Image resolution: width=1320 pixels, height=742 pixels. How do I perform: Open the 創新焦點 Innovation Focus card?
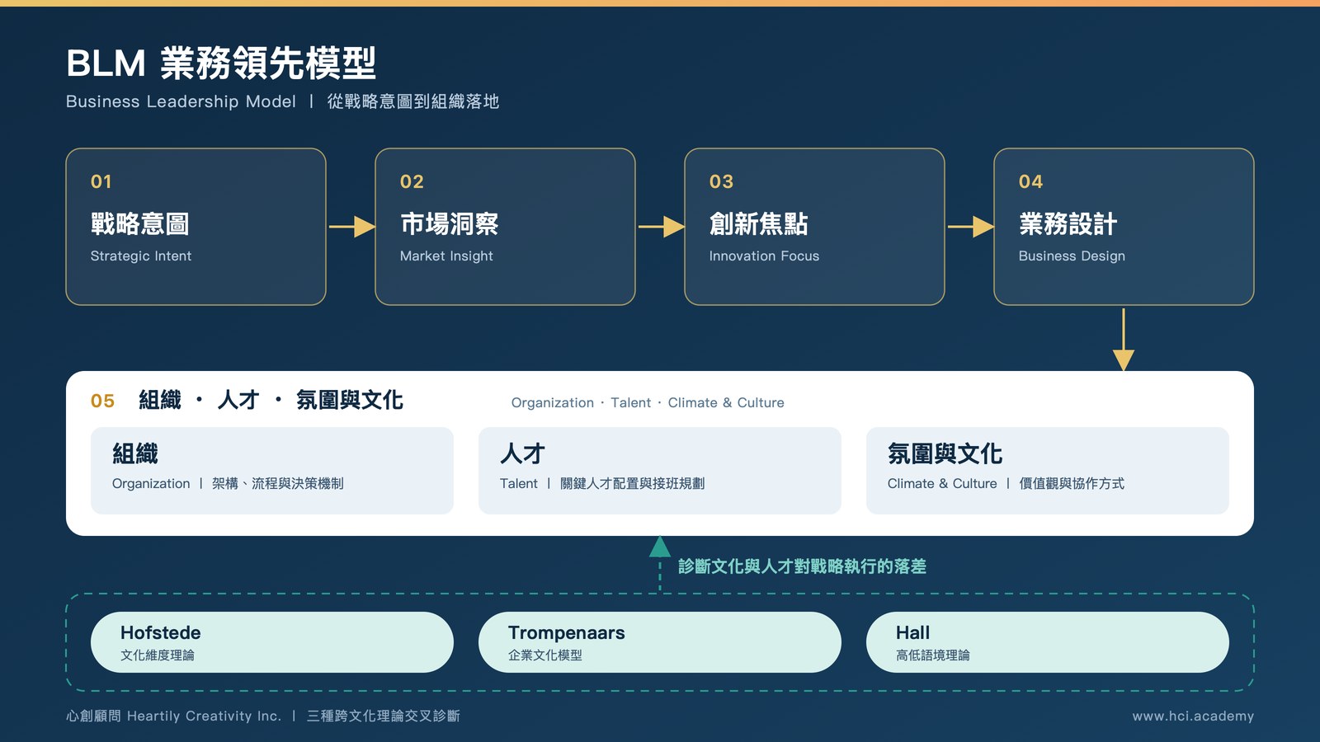coord(814,227)
